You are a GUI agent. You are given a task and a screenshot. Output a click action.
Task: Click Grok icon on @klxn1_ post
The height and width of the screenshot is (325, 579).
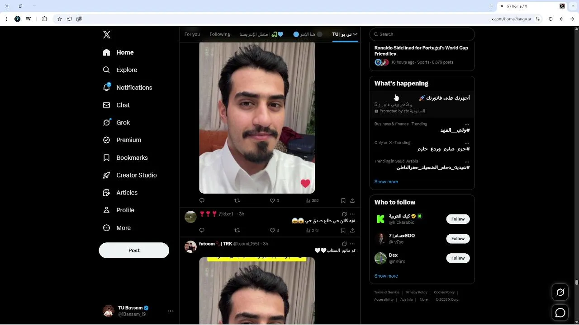(x=344, y=214)
